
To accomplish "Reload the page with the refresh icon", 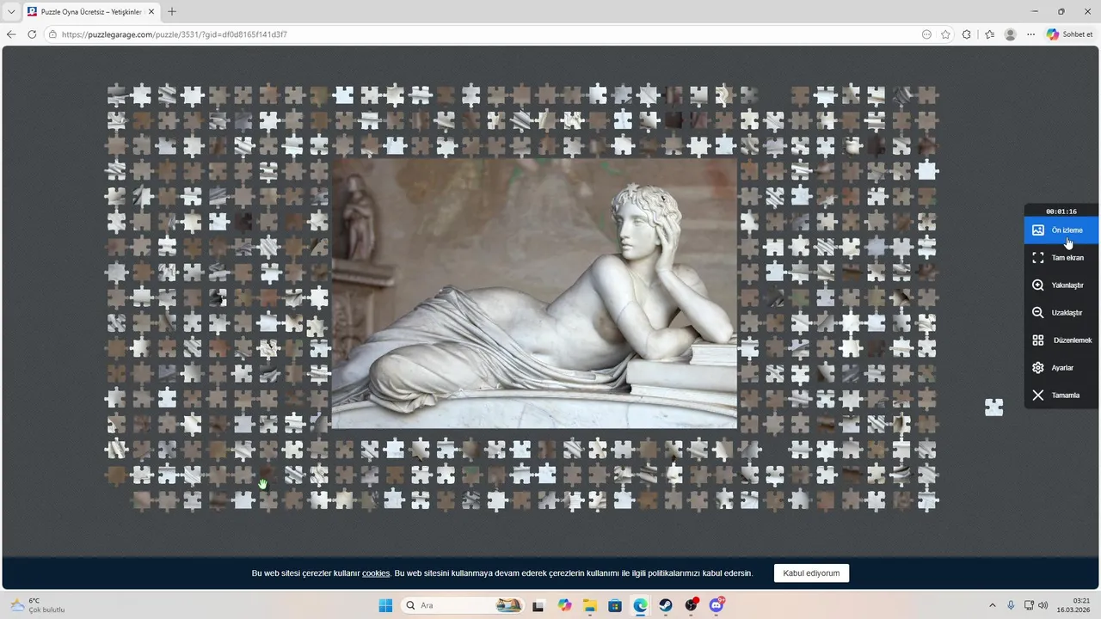I will [x=32, y=34].
